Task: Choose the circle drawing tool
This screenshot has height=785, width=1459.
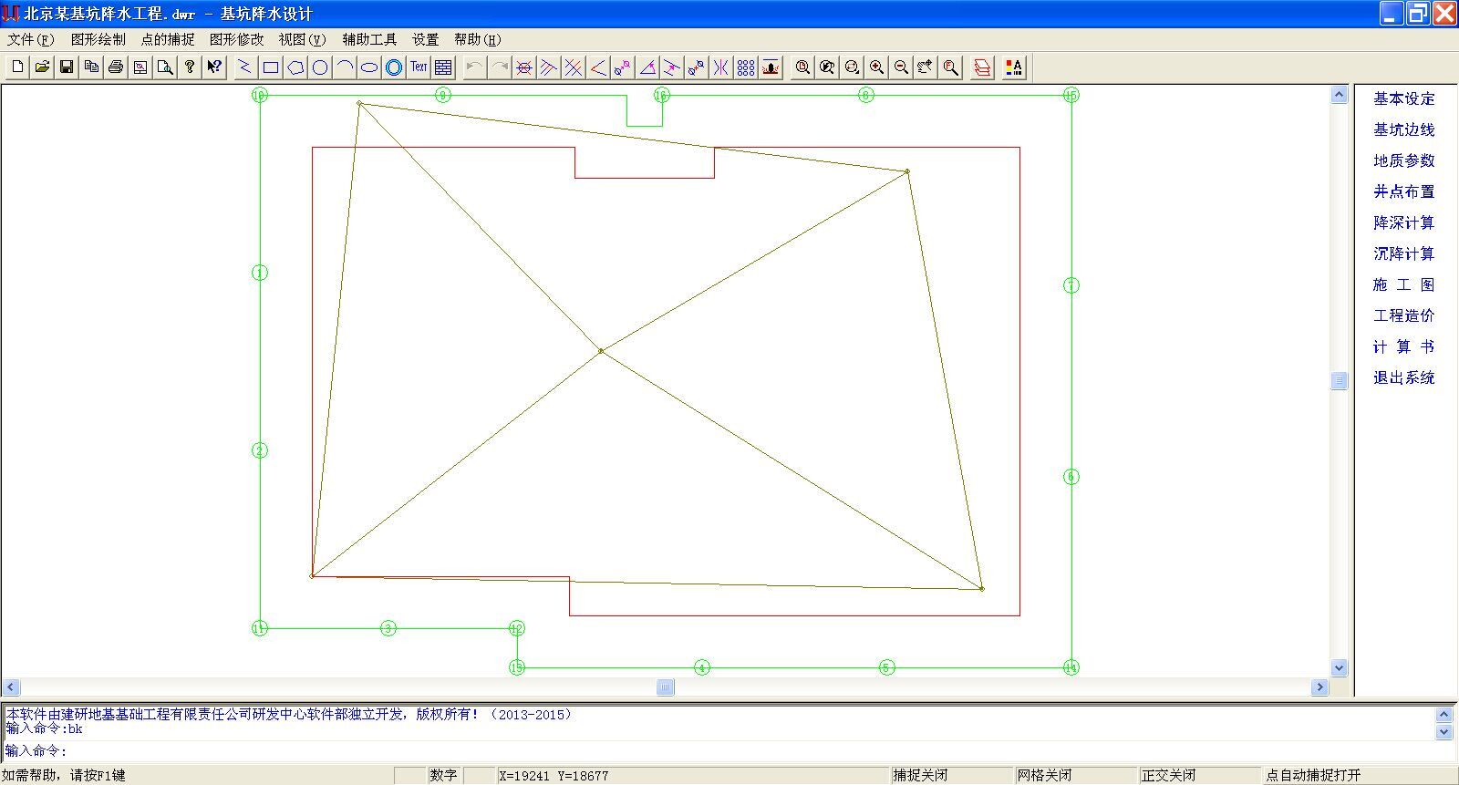Action: pyautogui.click(x=320, y=67)
